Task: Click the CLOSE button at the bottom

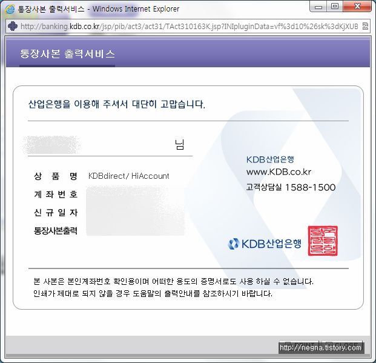Action: 341,345
